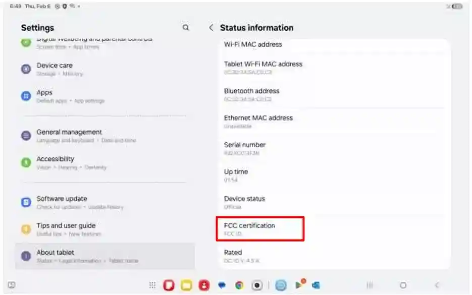Open the Accessibility settings entry
The height and width of the screenshot is (295, 472).
click(x=56, y=162)
